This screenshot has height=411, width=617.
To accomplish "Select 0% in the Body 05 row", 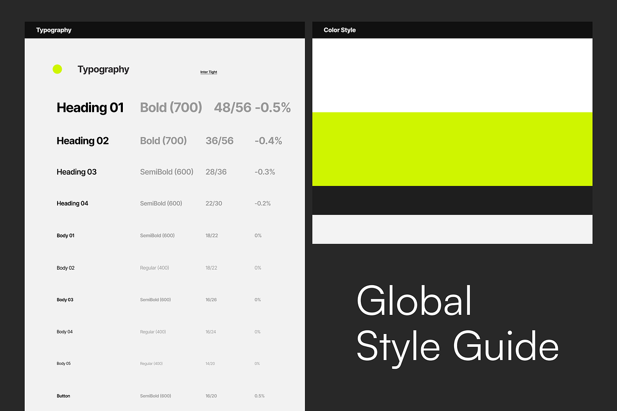I will tap(257, 364).
